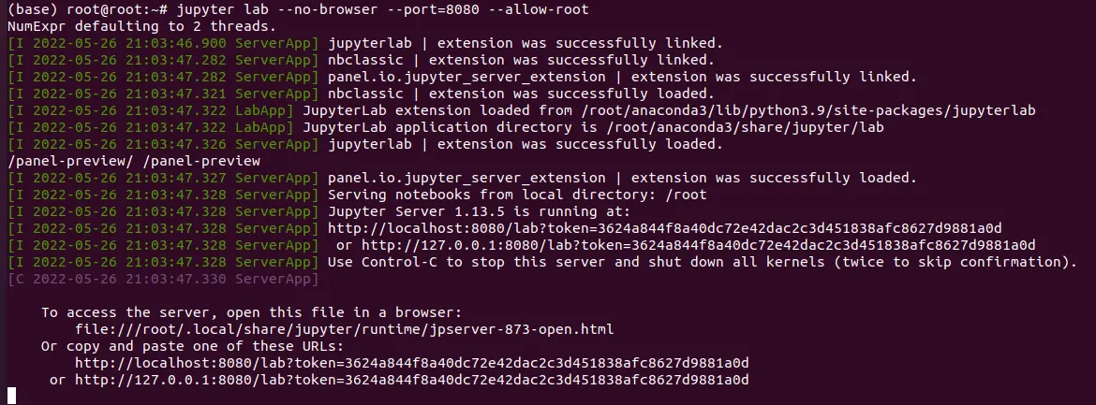
Task: Click the 127.0.0.1 URL in ServerApp log line
Action: pyautogui.click(x=698, y=245)
